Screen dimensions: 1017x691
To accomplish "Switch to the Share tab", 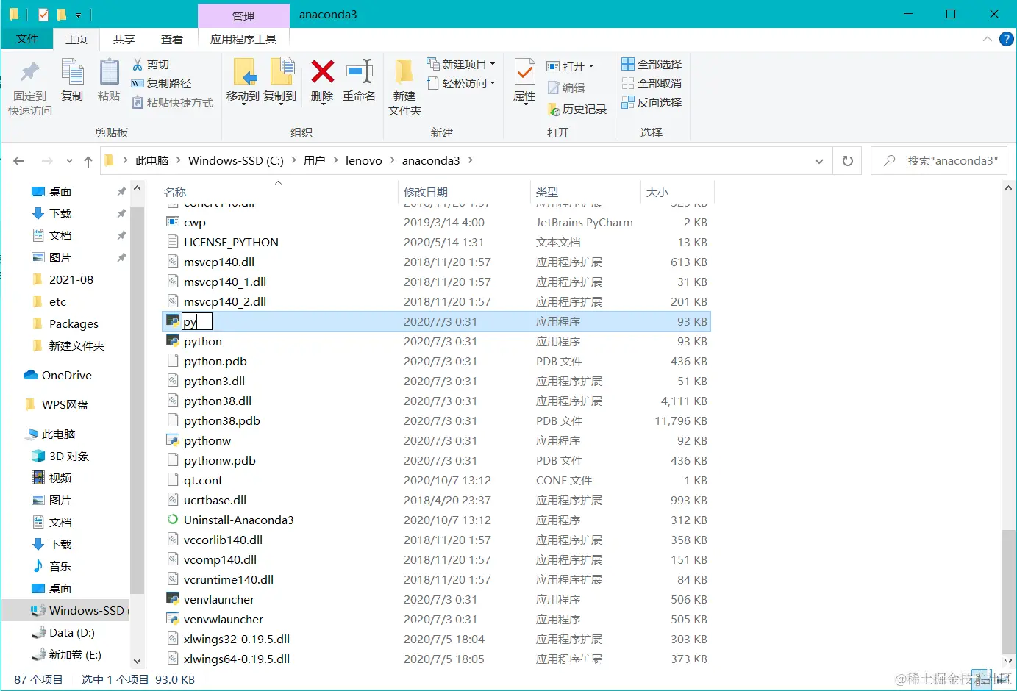I will pos(124,39).
